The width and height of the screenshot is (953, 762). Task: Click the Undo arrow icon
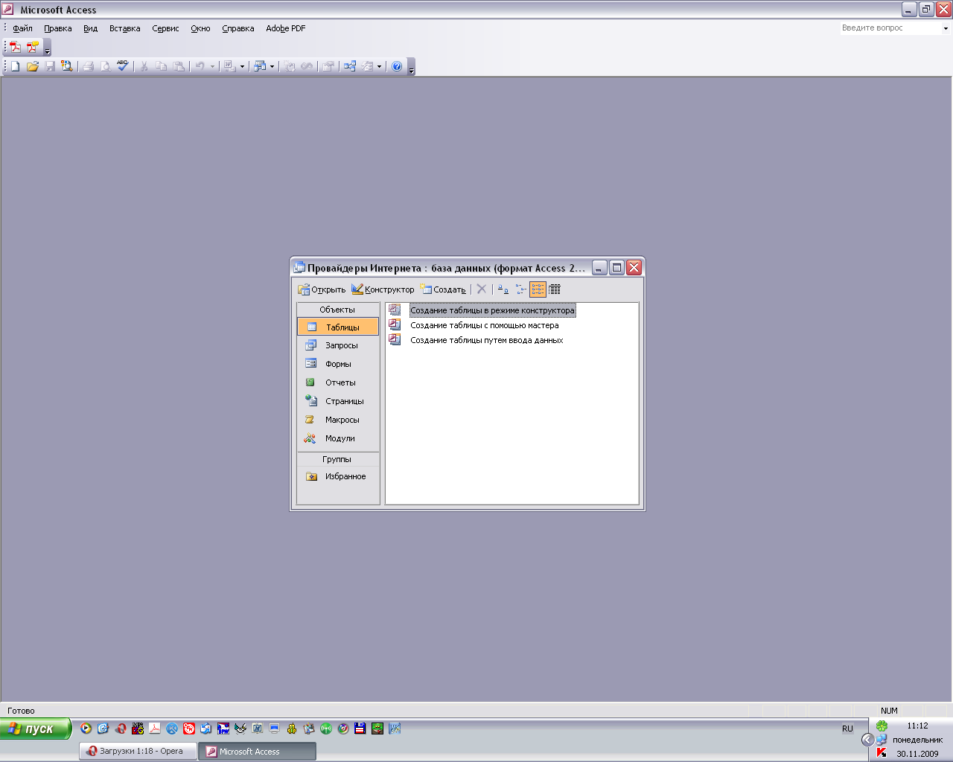point(200,66)
